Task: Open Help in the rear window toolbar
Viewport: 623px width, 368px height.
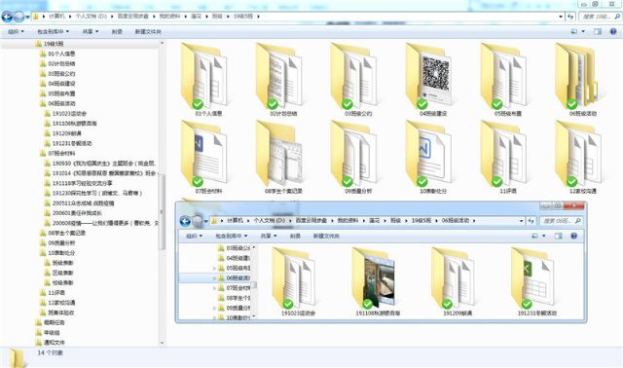Action: (613, 31)
